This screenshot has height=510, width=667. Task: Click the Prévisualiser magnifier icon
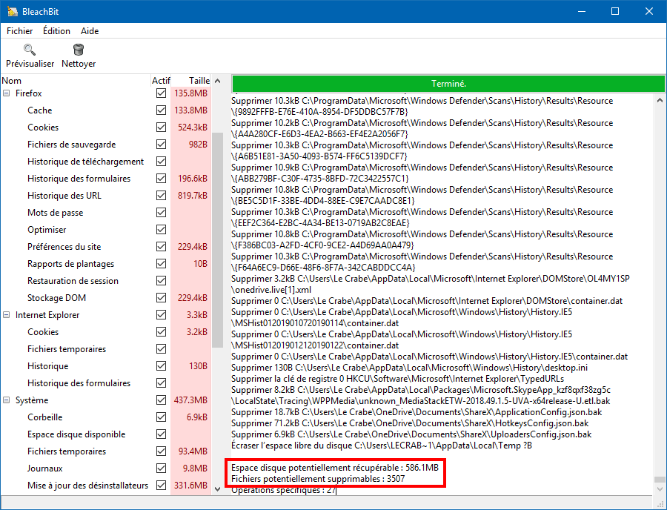[30, 50]
